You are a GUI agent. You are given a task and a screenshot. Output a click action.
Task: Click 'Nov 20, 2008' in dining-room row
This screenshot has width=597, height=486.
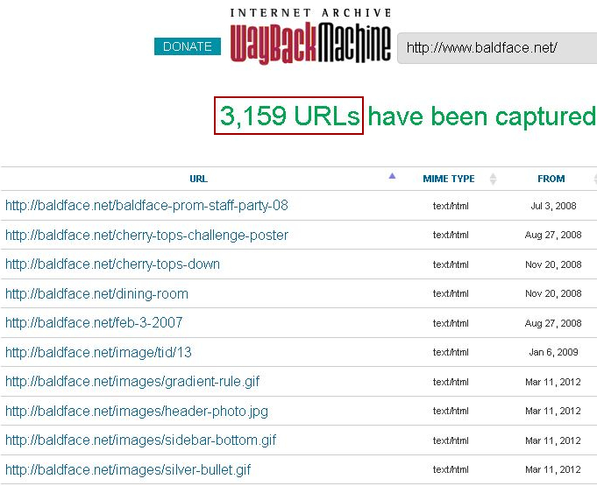553,293
